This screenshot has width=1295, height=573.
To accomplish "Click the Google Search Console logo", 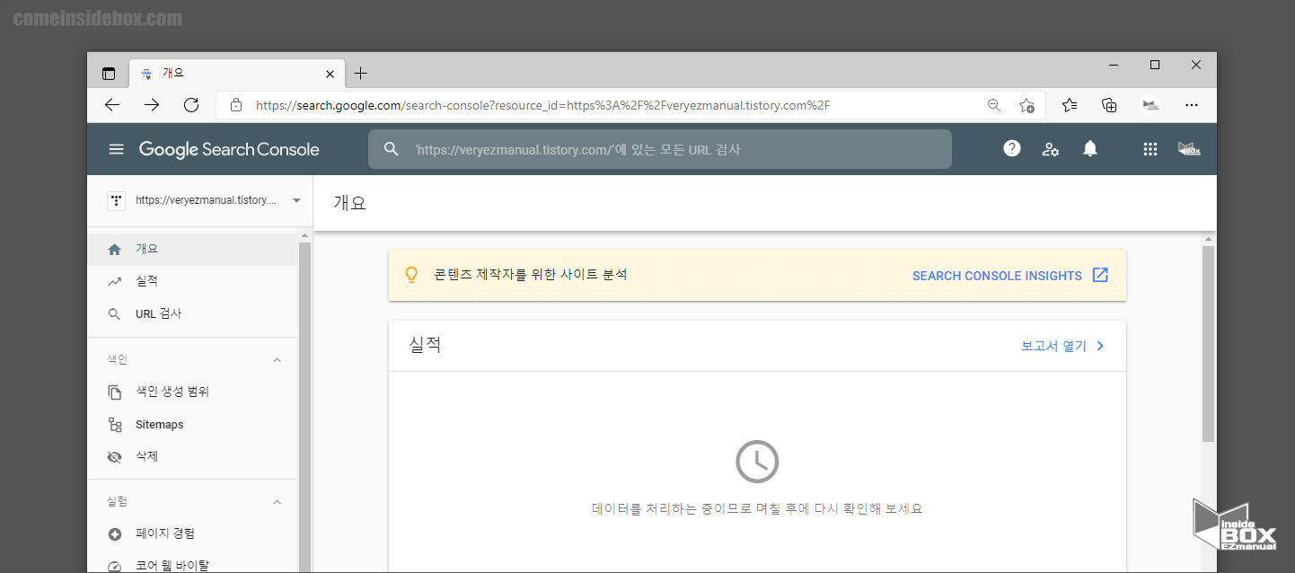I will tap(229, 149).
